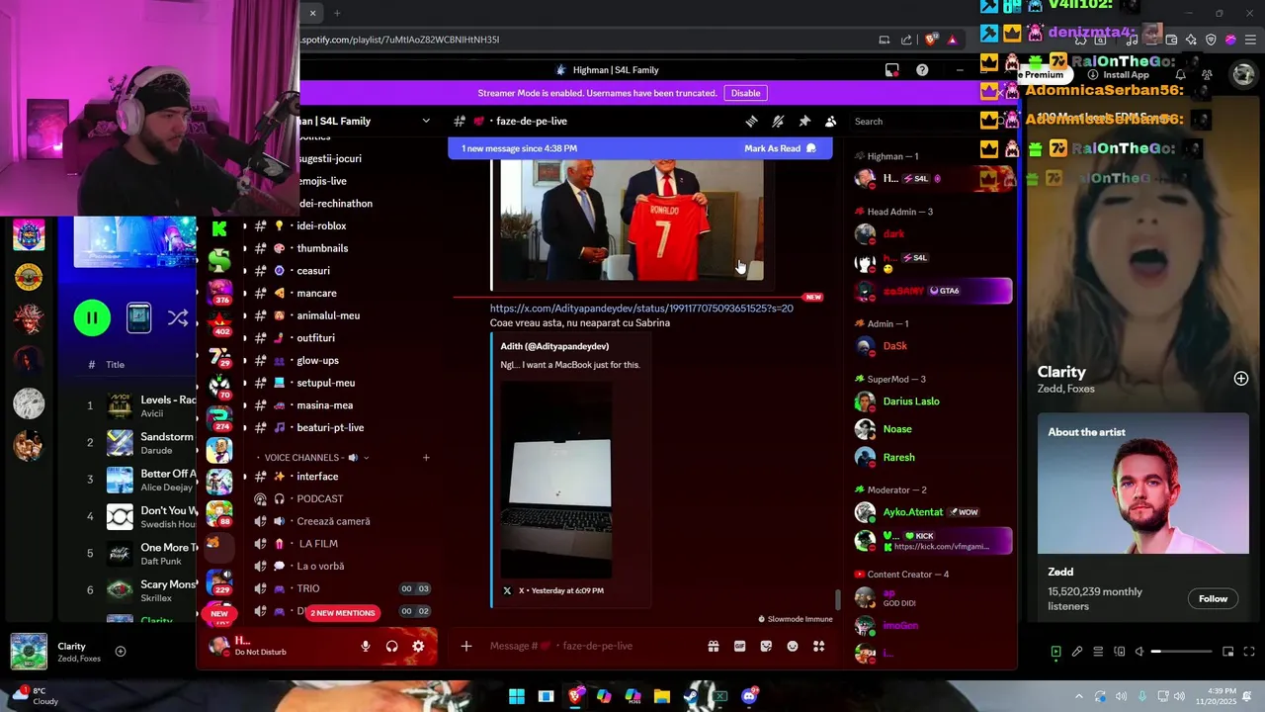Open the emoji picker
1265x712 pixels.
coord(793,646)
